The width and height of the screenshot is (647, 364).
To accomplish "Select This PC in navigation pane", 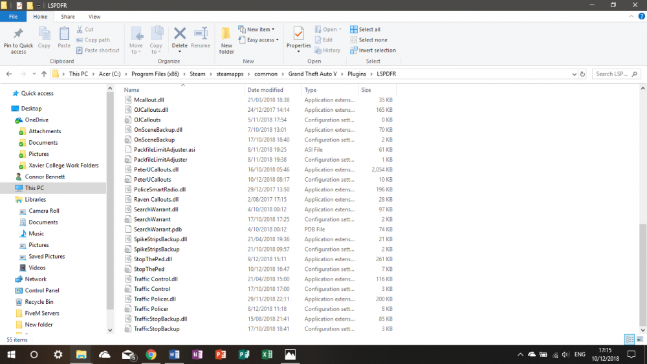I will coord(34,188).
